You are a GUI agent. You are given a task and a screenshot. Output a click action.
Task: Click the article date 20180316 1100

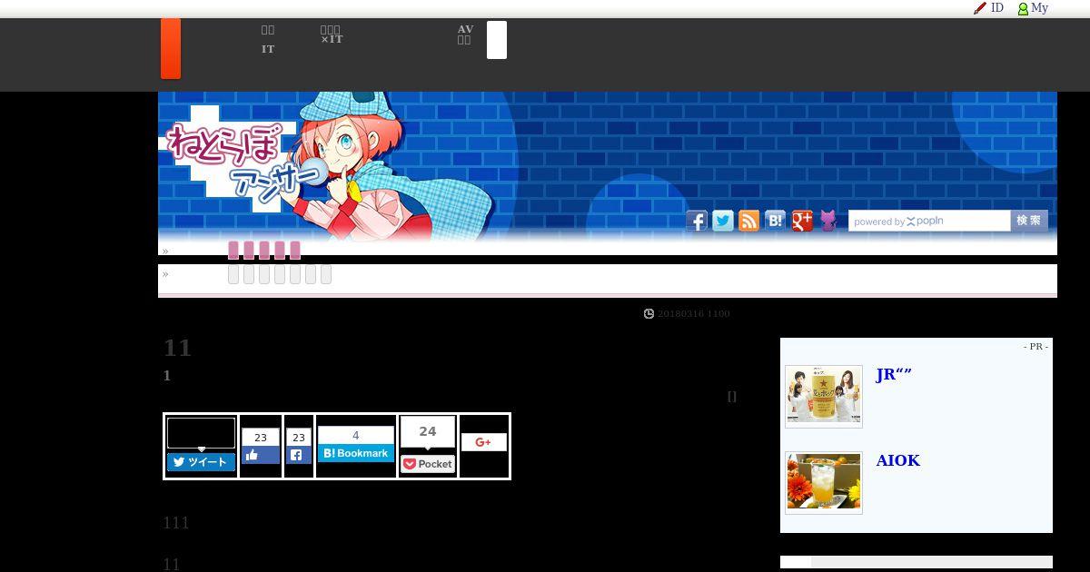pyautogui.click(x=694, y=313)
